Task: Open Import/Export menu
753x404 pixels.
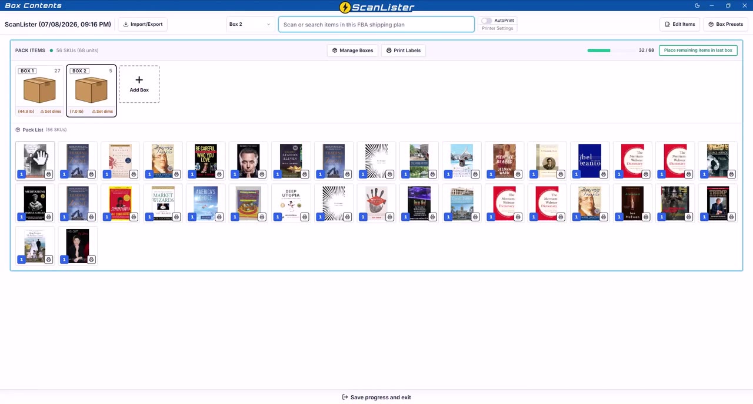Action: pyautogui.click(x=143, y=24)
